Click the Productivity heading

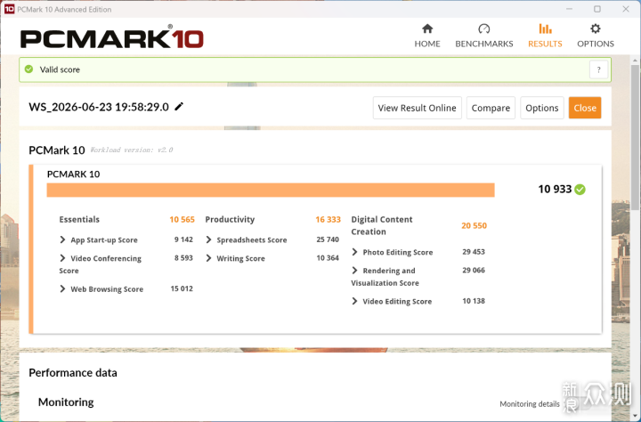(x=230, y=220)
